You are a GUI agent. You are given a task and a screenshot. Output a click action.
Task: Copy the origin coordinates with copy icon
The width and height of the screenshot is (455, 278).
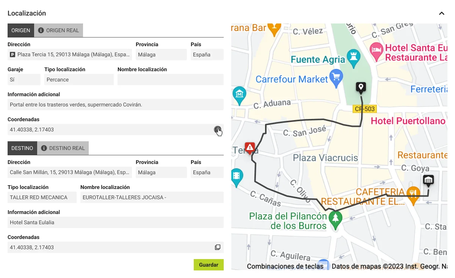217,130
